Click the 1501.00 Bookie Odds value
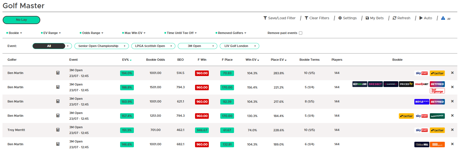Screen dimensions: 460x151 [156, 87]
